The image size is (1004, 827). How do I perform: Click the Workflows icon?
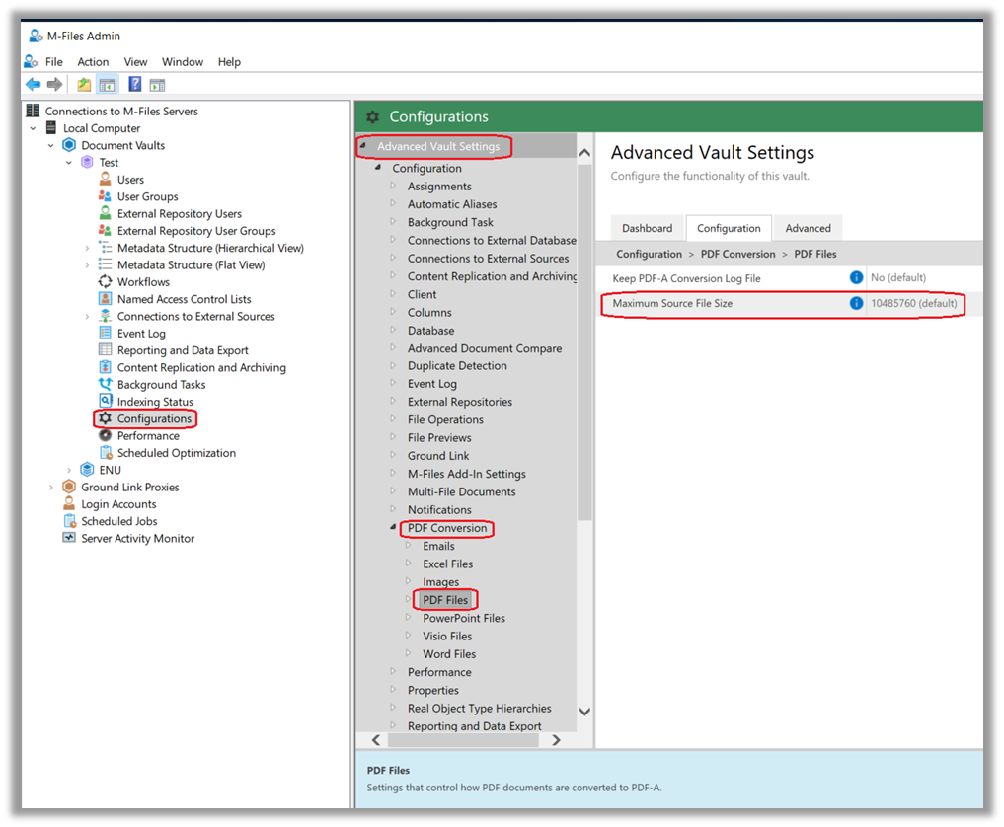pos(105,281)
